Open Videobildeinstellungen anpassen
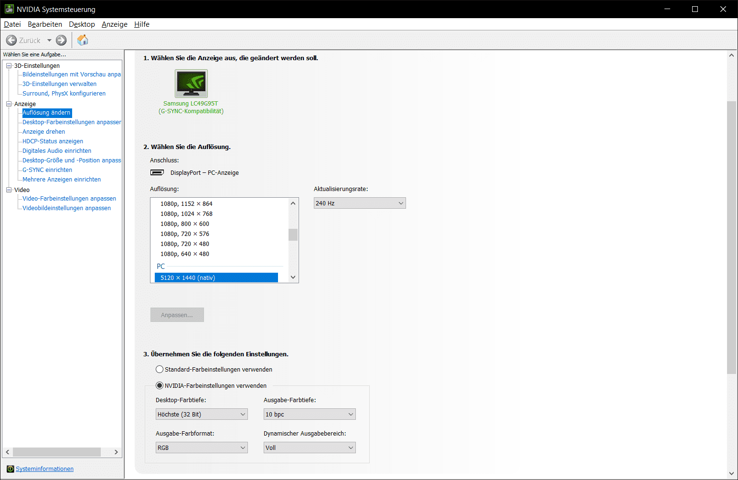The image size is (738, 480). coord(66,208)
